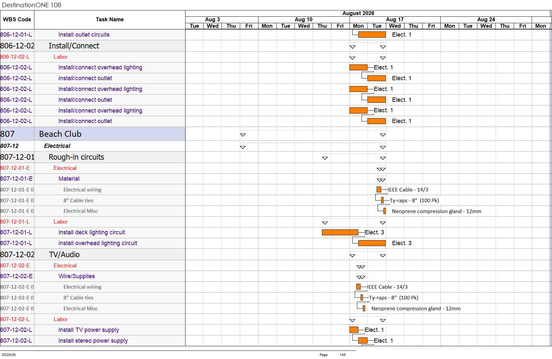Select the Install overhead lighting circuit bar

[372, 243]
